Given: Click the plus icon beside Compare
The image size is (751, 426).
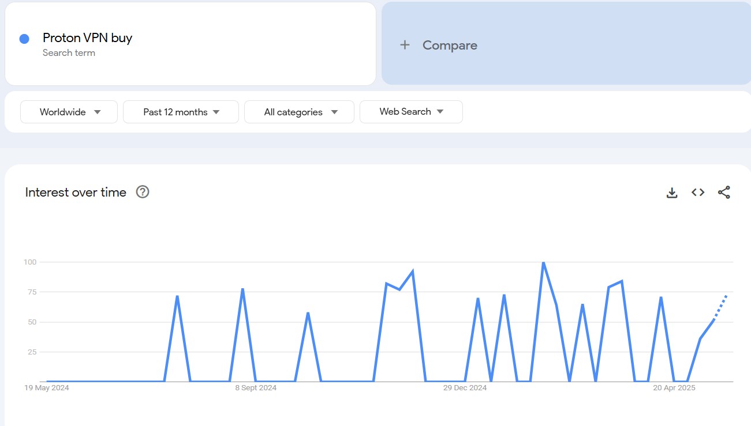Looking at the screenshot, I should coord(405,45).
